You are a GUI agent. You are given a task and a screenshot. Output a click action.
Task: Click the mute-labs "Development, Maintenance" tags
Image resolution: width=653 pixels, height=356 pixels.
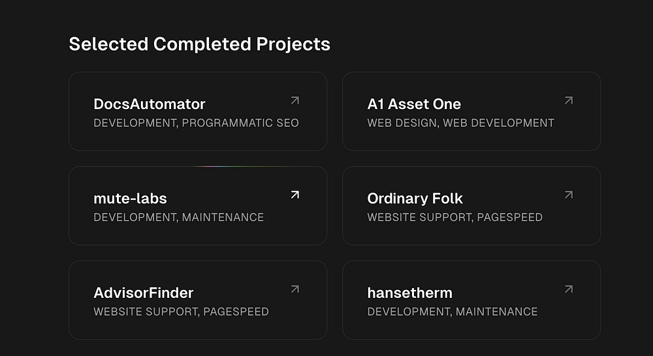pos(179,217)
